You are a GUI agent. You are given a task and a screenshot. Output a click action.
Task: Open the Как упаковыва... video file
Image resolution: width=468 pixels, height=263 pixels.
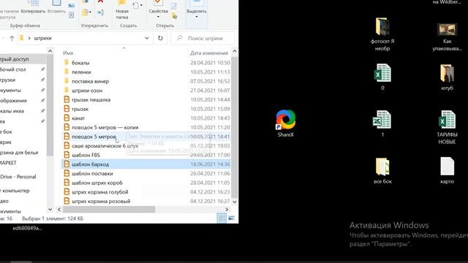click(447, 37)
